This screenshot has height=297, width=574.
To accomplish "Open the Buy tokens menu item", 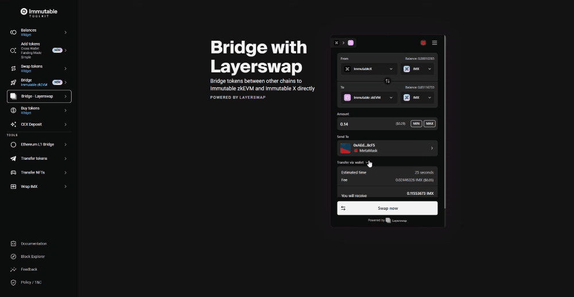I will click(39, 110).
